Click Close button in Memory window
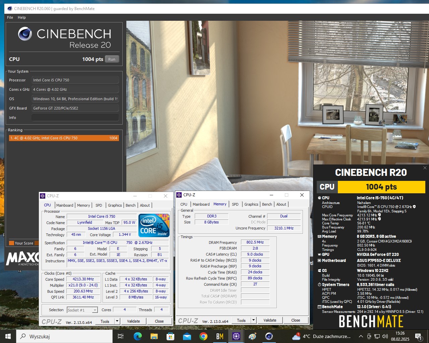 (x=296, y=321)
